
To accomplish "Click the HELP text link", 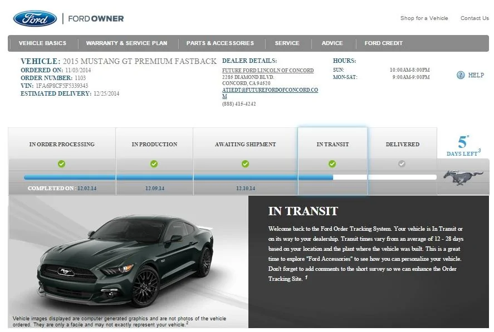I will click(x=476, y=75).
